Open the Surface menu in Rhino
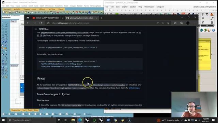218x123 pixels. [24, 6]
